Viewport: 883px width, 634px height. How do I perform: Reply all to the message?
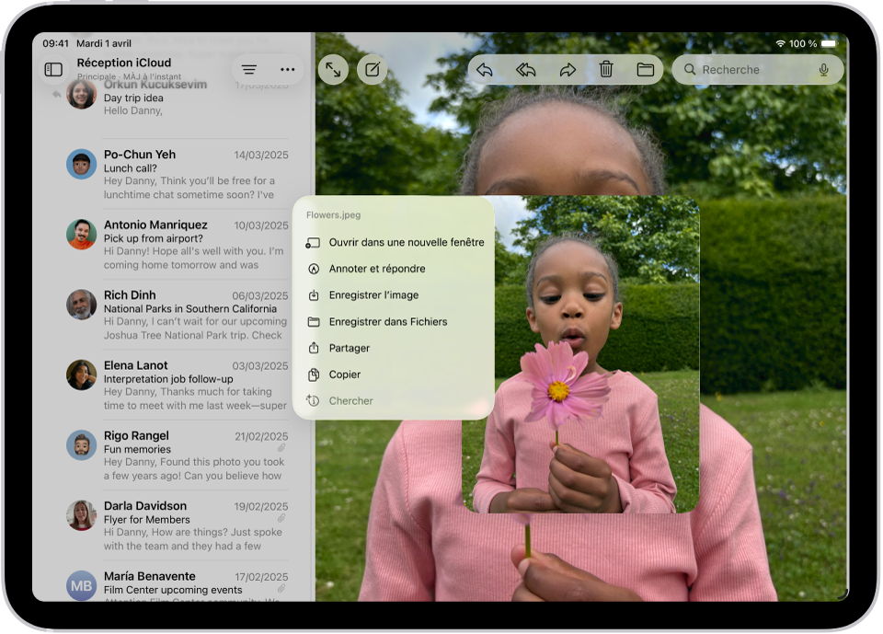(525, 70)
